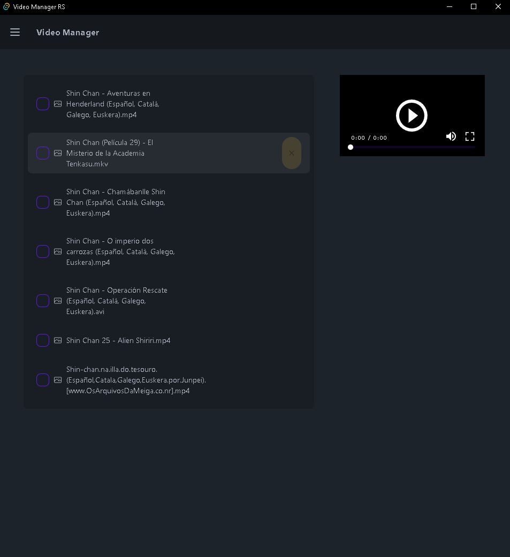510x557 pixels.
Task: Select 'Shin Chan - Operación Rescate' file name
Action: point(117,301)
